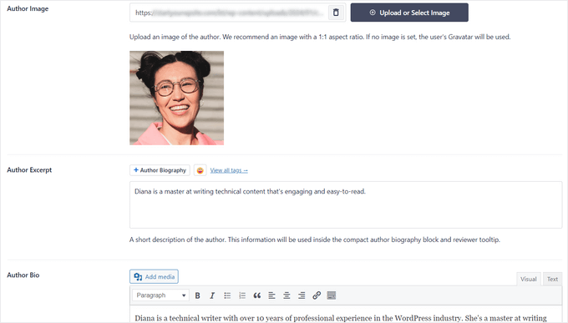This screenshot has width=568, height=323.
Task: Open the Paragraph format dropdown
Action: pyautogui.click(x=160, y=295)
